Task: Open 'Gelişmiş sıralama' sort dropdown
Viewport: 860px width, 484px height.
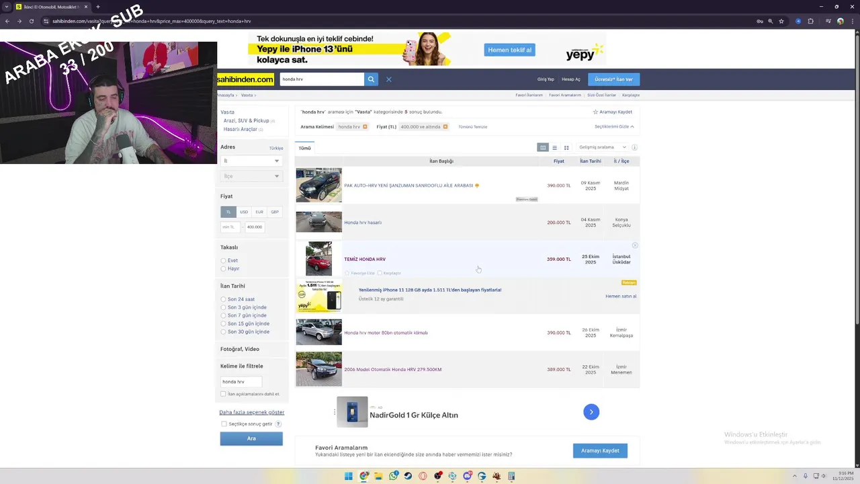Action: [x=603, y=147]
